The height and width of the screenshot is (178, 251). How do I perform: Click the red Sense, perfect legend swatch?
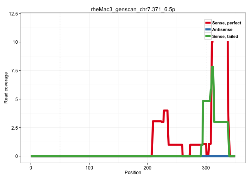point(208,23)
